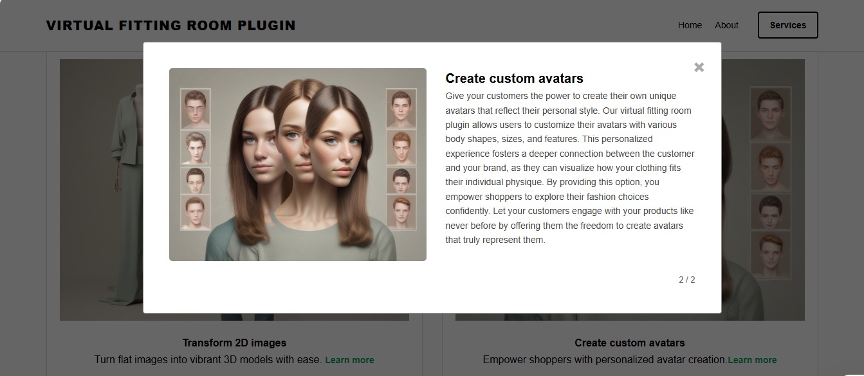Open Learn more under Create custom avatars card
Image resolution: width=864 pixels, height=376 pixels.
(x=752, y=360)
